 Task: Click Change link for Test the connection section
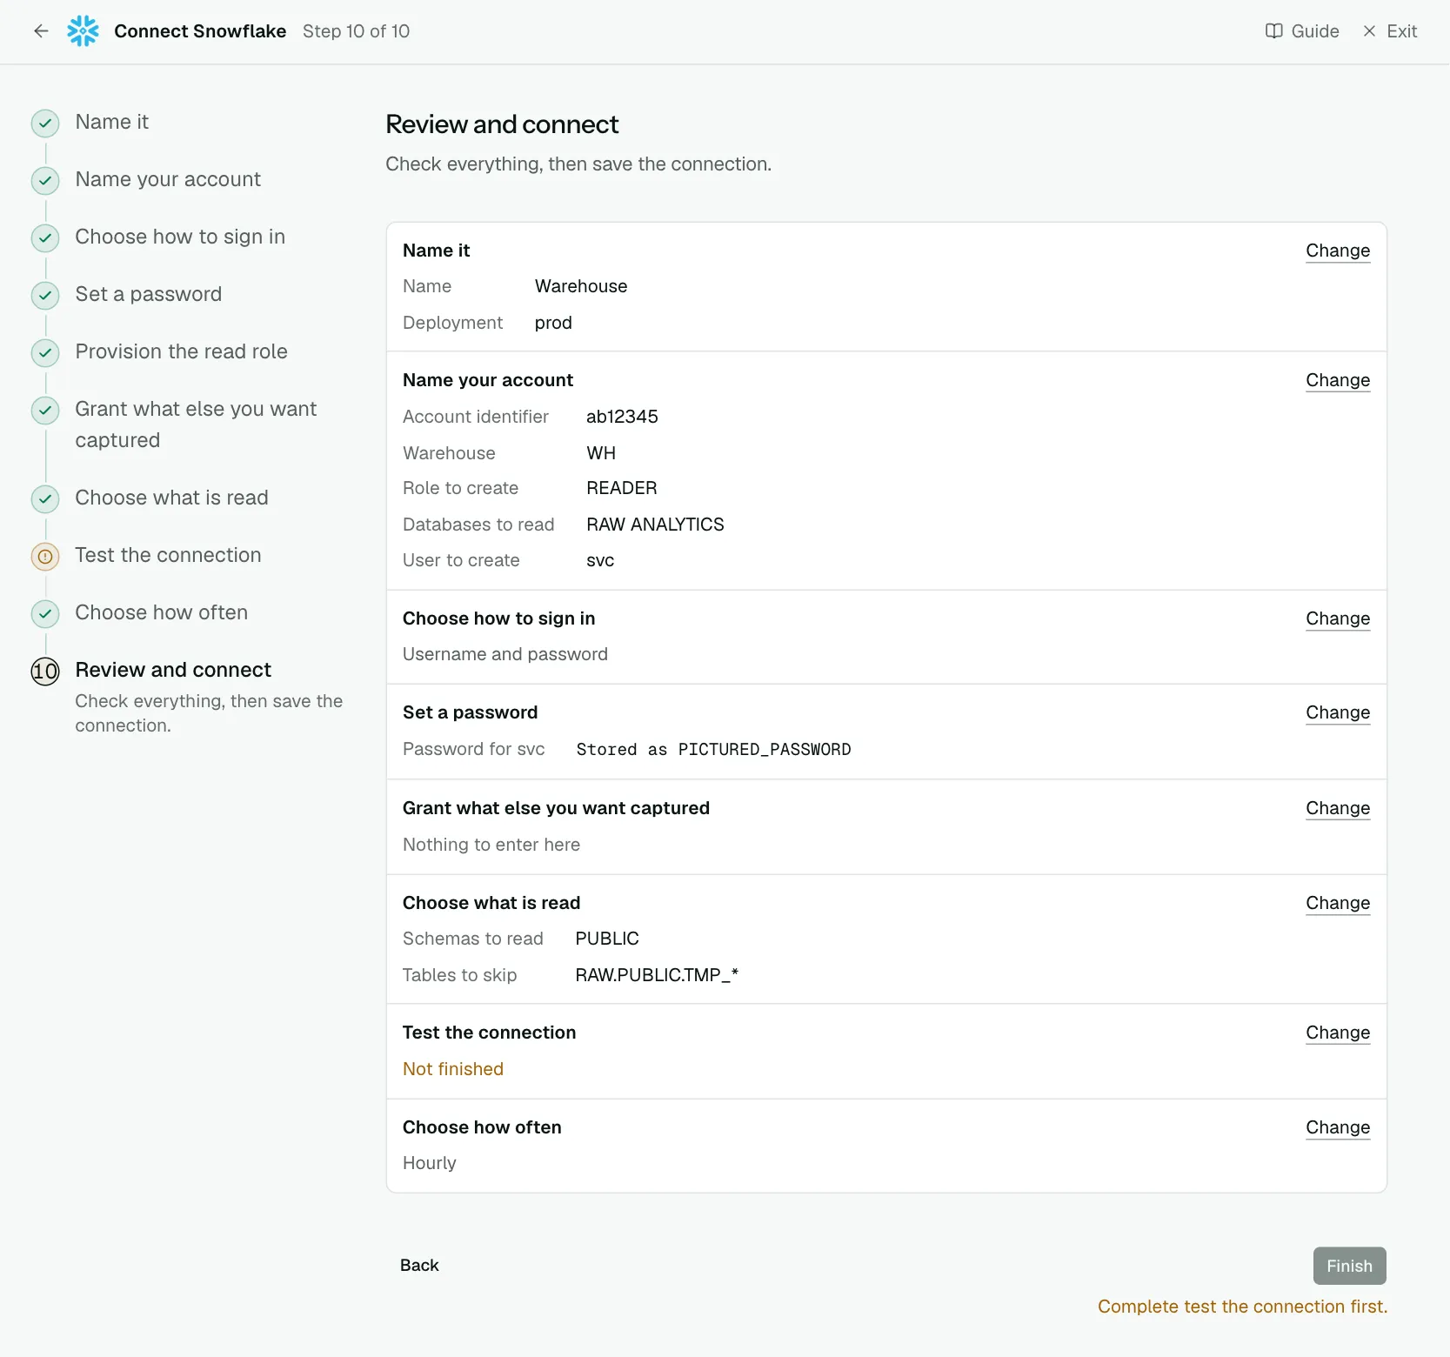(1338, 1033)
